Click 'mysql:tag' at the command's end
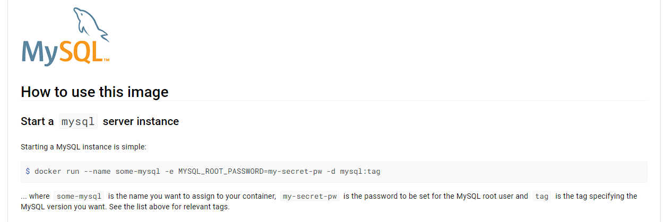 pyautogui.click(x=360, y=171)
